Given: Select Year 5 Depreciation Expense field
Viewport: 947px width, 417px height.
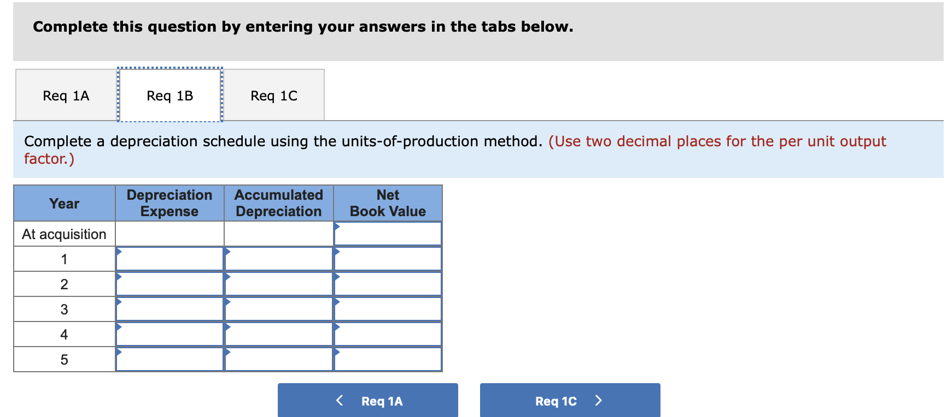Looking at the screenshot, I should click(169, 360).
